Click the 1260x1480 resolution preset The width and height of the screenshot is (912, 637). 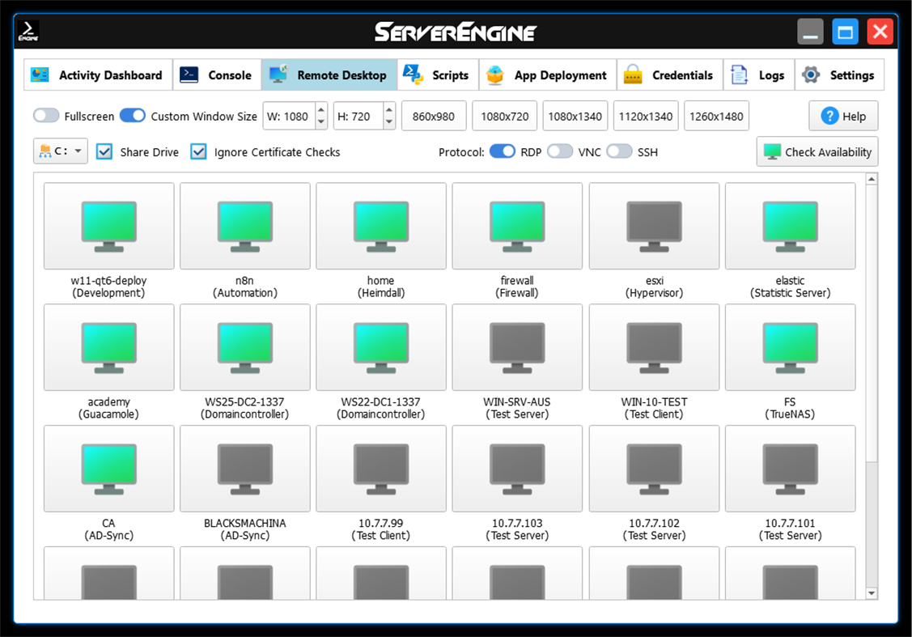[x=716, y=116]
